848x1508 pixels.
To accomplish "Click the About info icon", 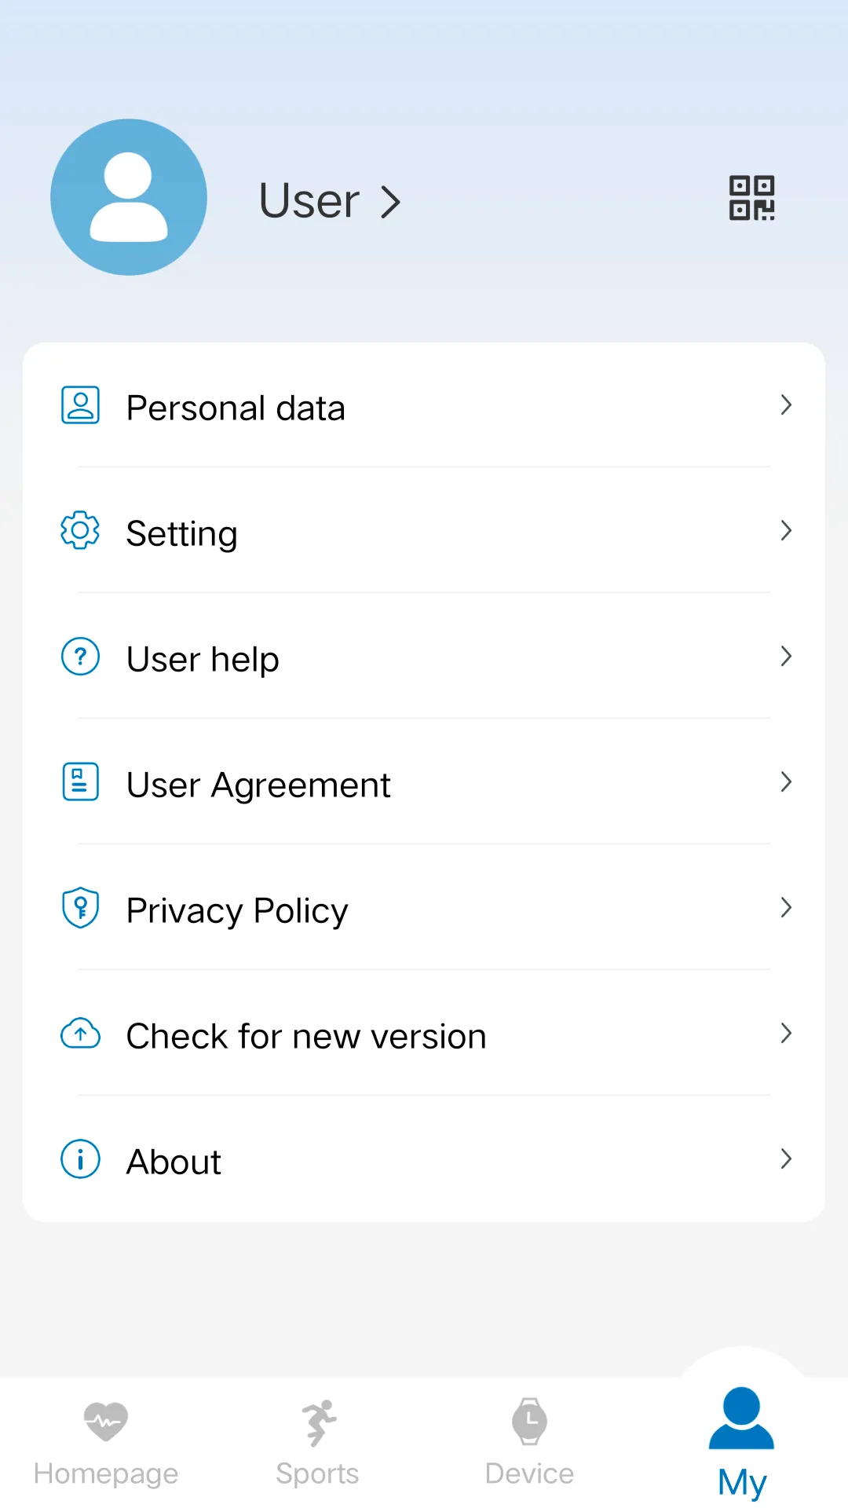I will (79, 1159).
